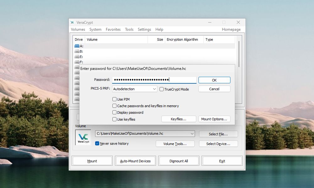Enable TrueCrypt Mode
Image resolution: width=314 pixels, height=188 pixels.
tap(161, 89)
